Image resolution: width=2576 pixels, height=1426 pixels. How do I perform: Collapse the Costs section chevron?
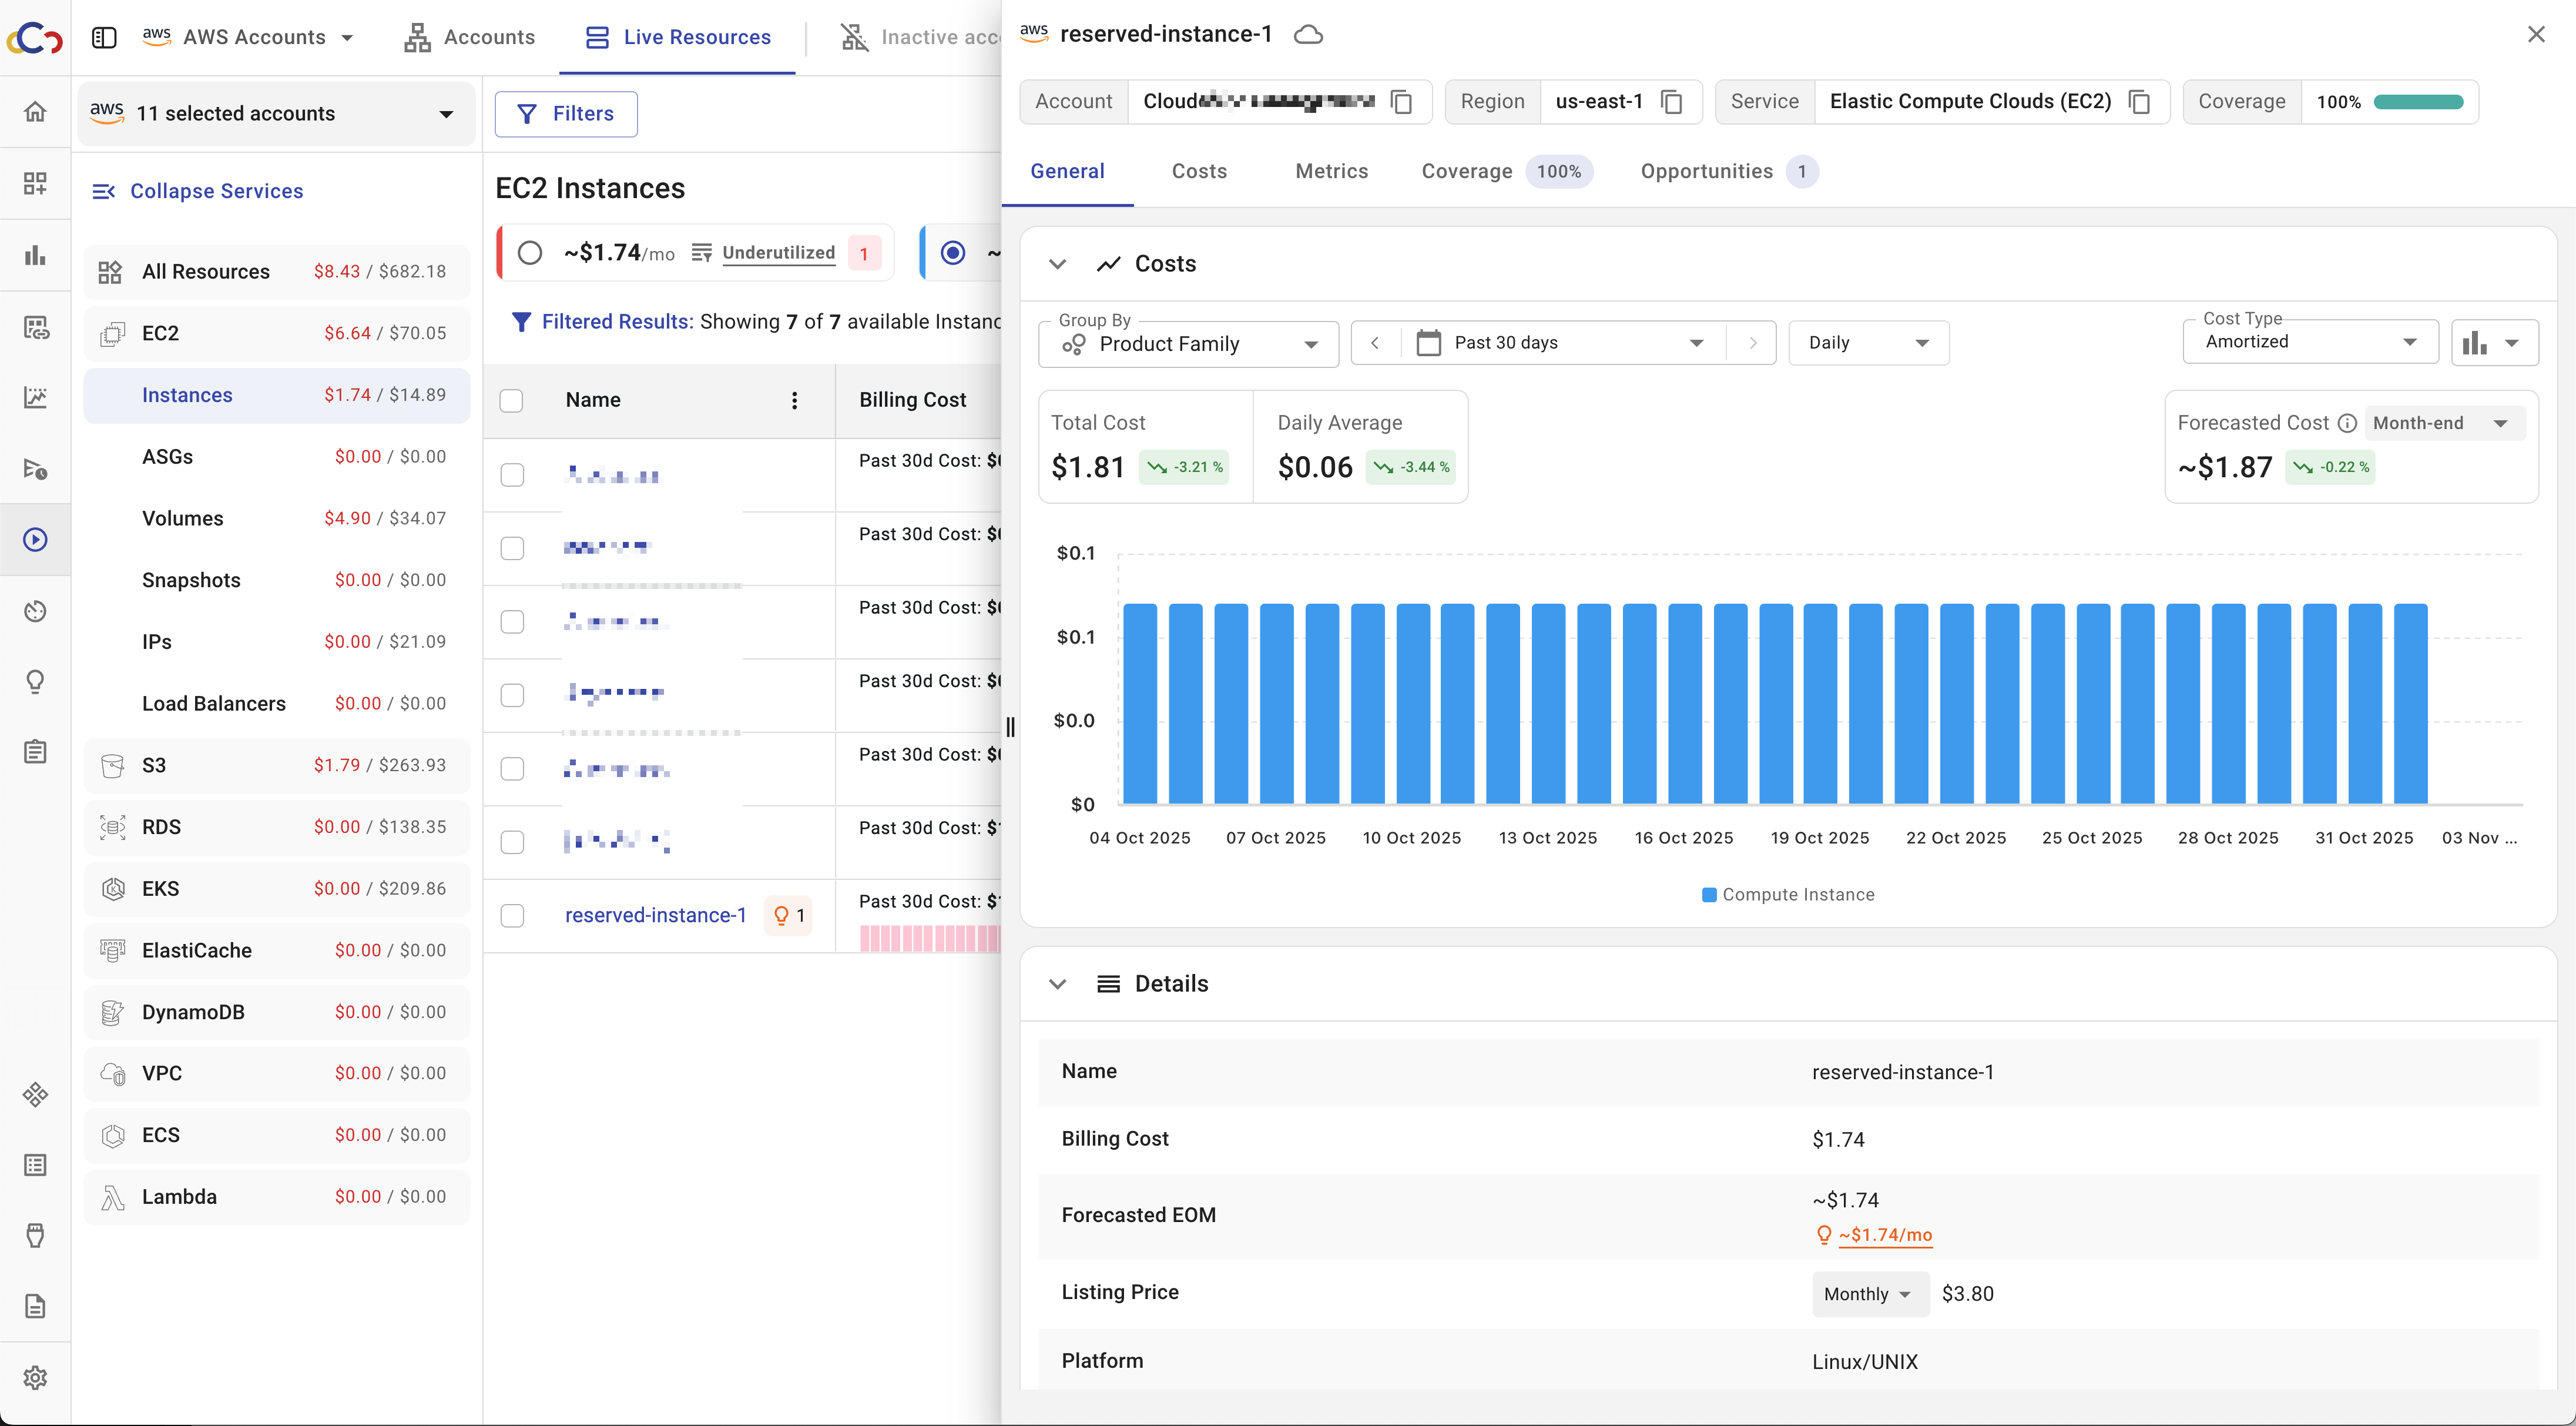click(1057, 264)
